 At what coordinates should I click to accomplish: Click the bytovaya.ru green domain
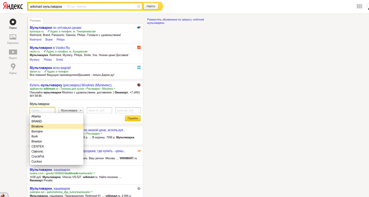coord(37,31)
